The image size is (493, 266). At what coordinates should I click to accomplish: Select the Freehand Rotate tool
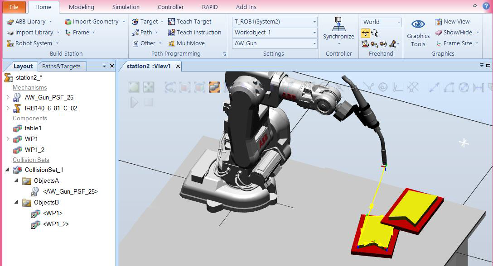tap(375, 33)
